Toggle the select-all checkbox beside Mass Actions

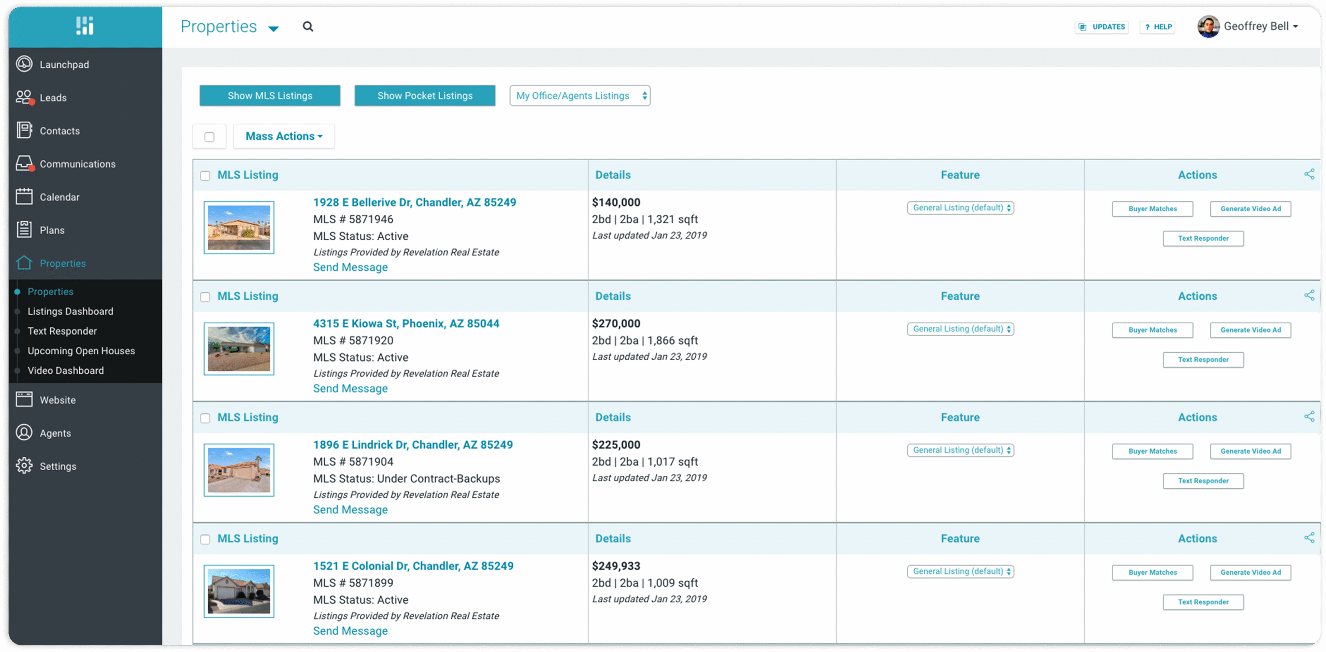(x=209, y=137)
